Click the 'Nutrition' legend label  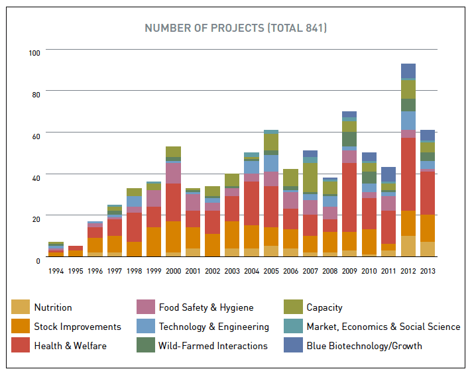coord(53,307)
